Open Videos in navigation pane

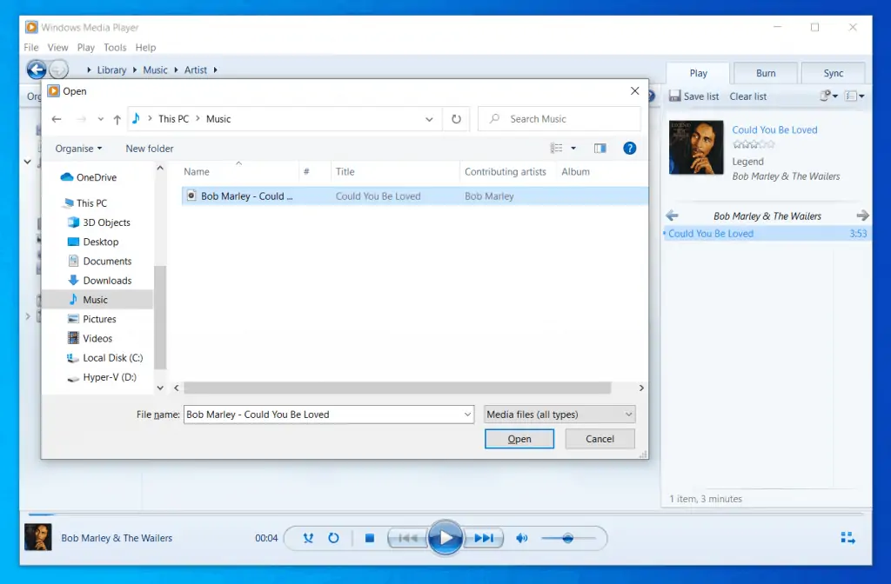(x=90, y=338)
